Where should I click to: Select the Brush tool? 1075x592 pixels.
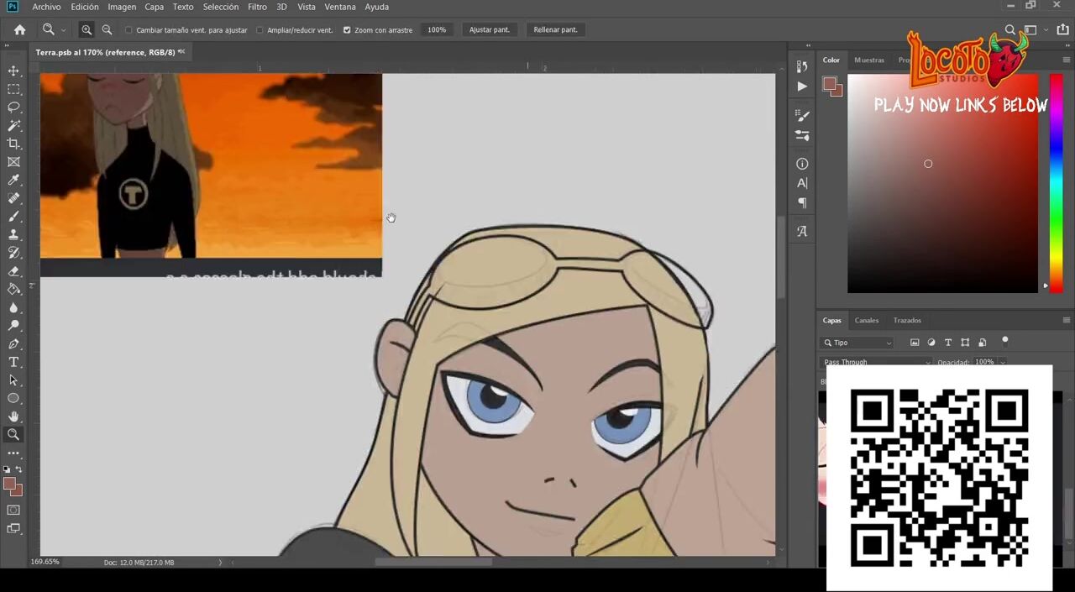(x=13, y=217)
